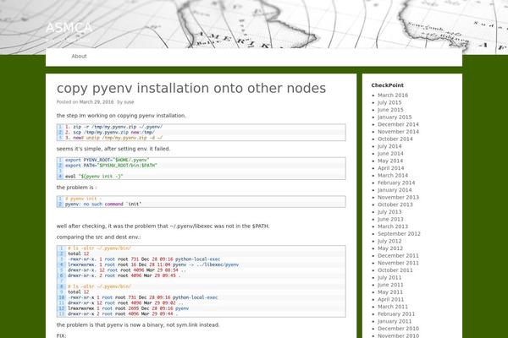Click the post date March 29, 2016
Viewport: 508px width, 338px height.
click(97, 102)
